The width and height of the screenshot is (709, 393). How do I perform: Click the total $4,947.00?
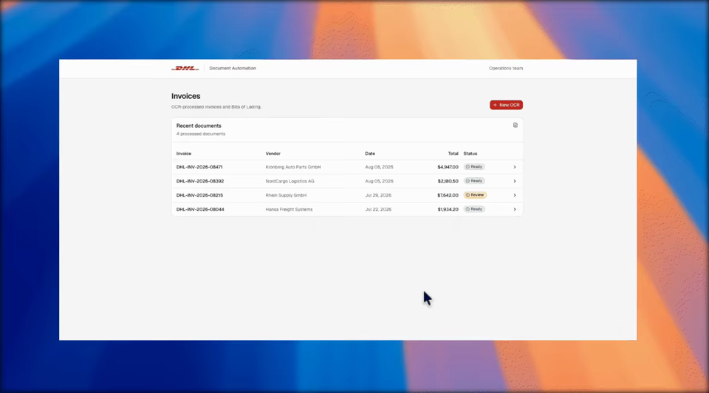(x=448, y=167)
